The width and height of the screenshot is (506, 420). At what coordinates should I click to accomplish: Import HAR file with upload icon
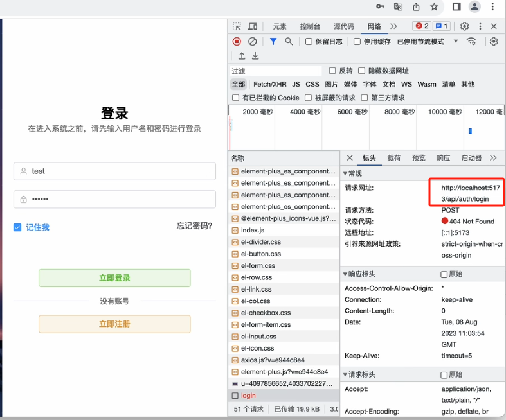pos(242,56)
